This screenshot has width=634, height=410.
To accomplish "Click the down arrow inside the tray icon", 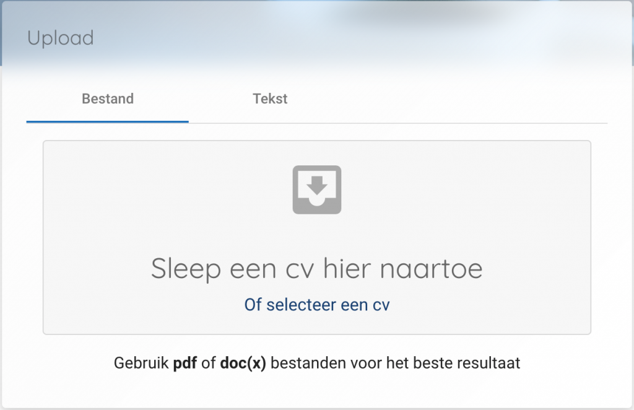I will tap(316, 183).
